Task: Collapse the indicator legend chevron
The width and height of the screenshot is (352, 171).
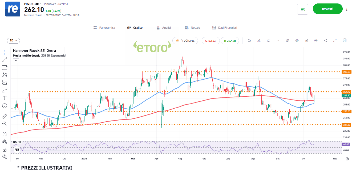Action: 16,61
